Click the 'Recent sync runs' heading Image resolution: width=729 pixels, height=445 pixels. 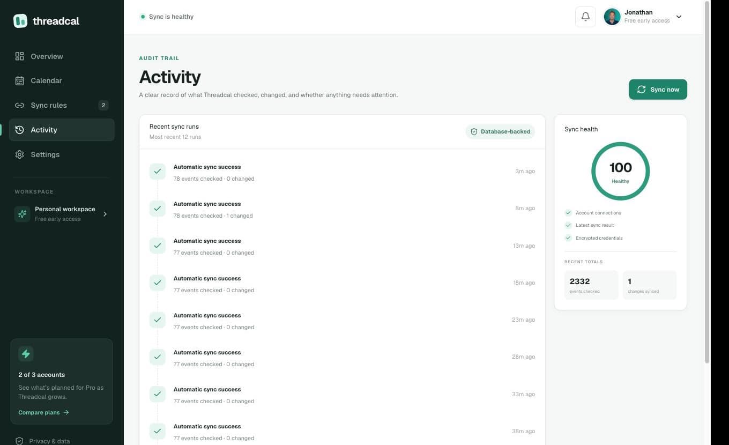pyautogui.click(x=174, y=127)
